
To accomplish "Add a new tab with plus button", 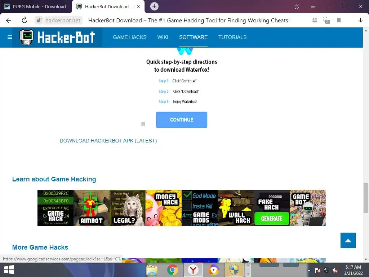I will tap(154, 6).
